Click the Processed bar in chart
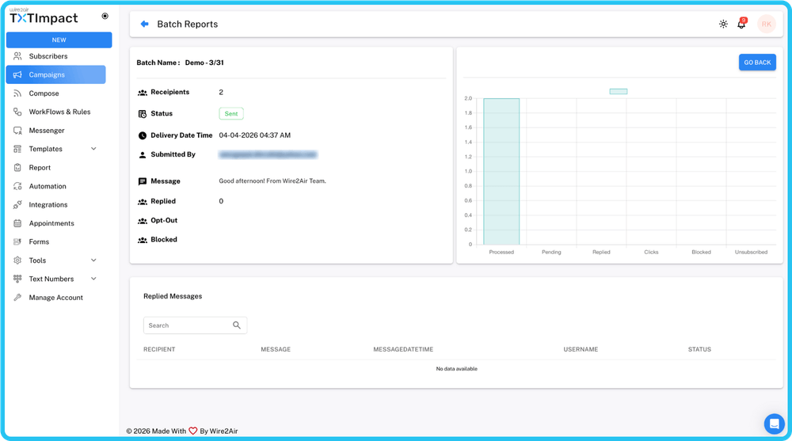This screenshot has width=792, height=441. (501, 172)
